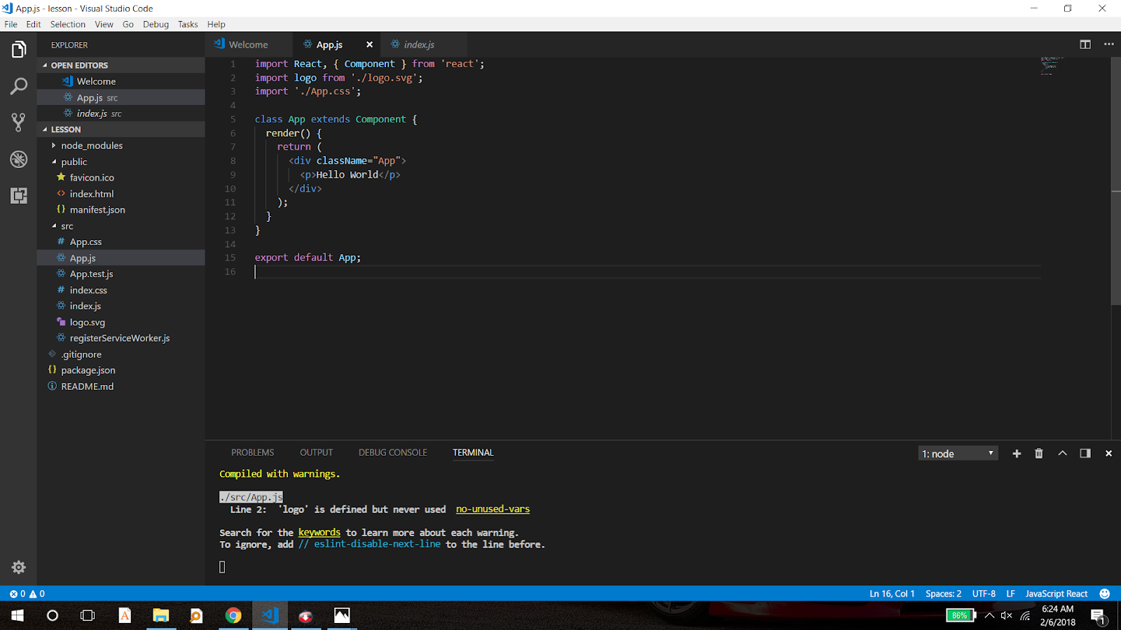Open the Search view icon
The image size is (1121, 630).
[18, 86]
